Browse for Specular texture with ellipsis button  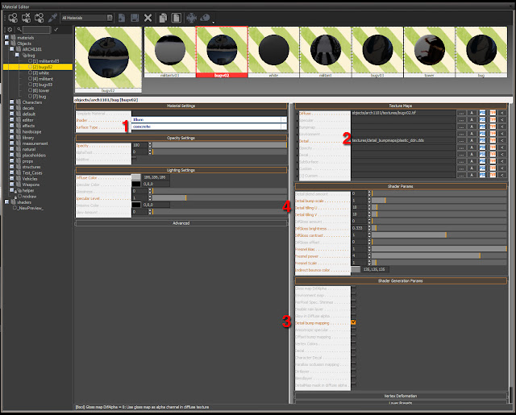pos(461,120)
